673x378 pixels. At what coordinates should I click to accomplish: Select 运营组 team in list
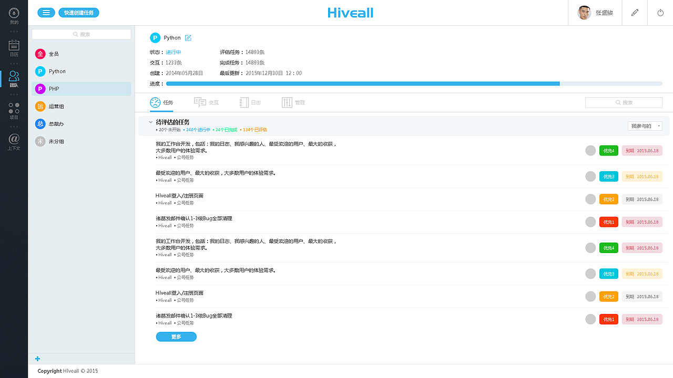81,107
